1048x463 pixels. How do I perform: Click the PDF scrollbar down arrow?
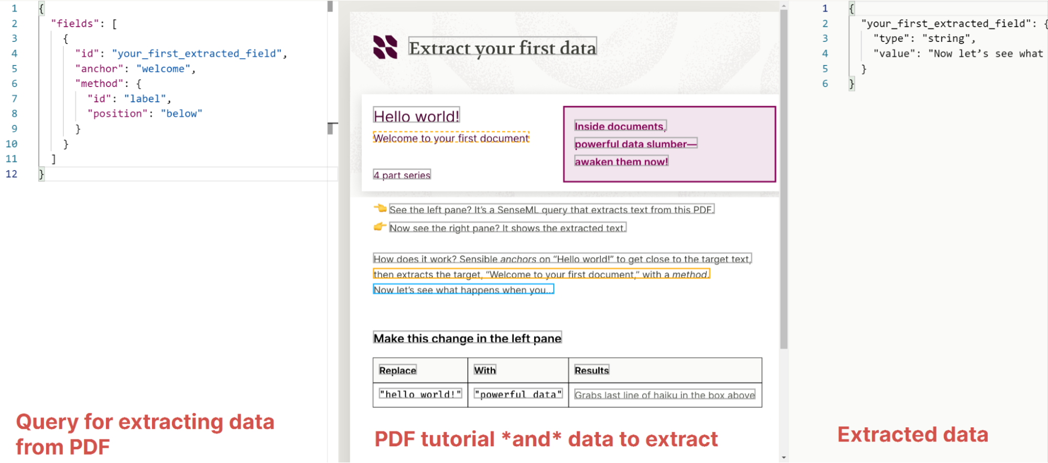784,458
